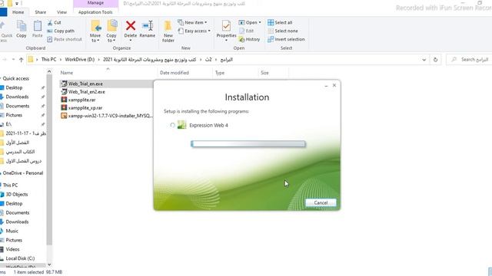Open the Move to folder menu
This screenshot has height=276, width=492.
(x=95, y=31)
